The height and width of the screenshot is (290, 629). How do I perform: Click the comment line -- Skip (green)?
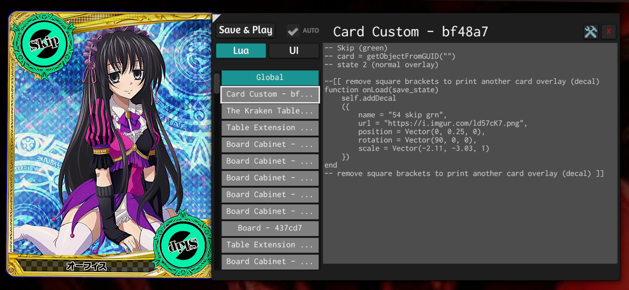click(x=356, y=48)
